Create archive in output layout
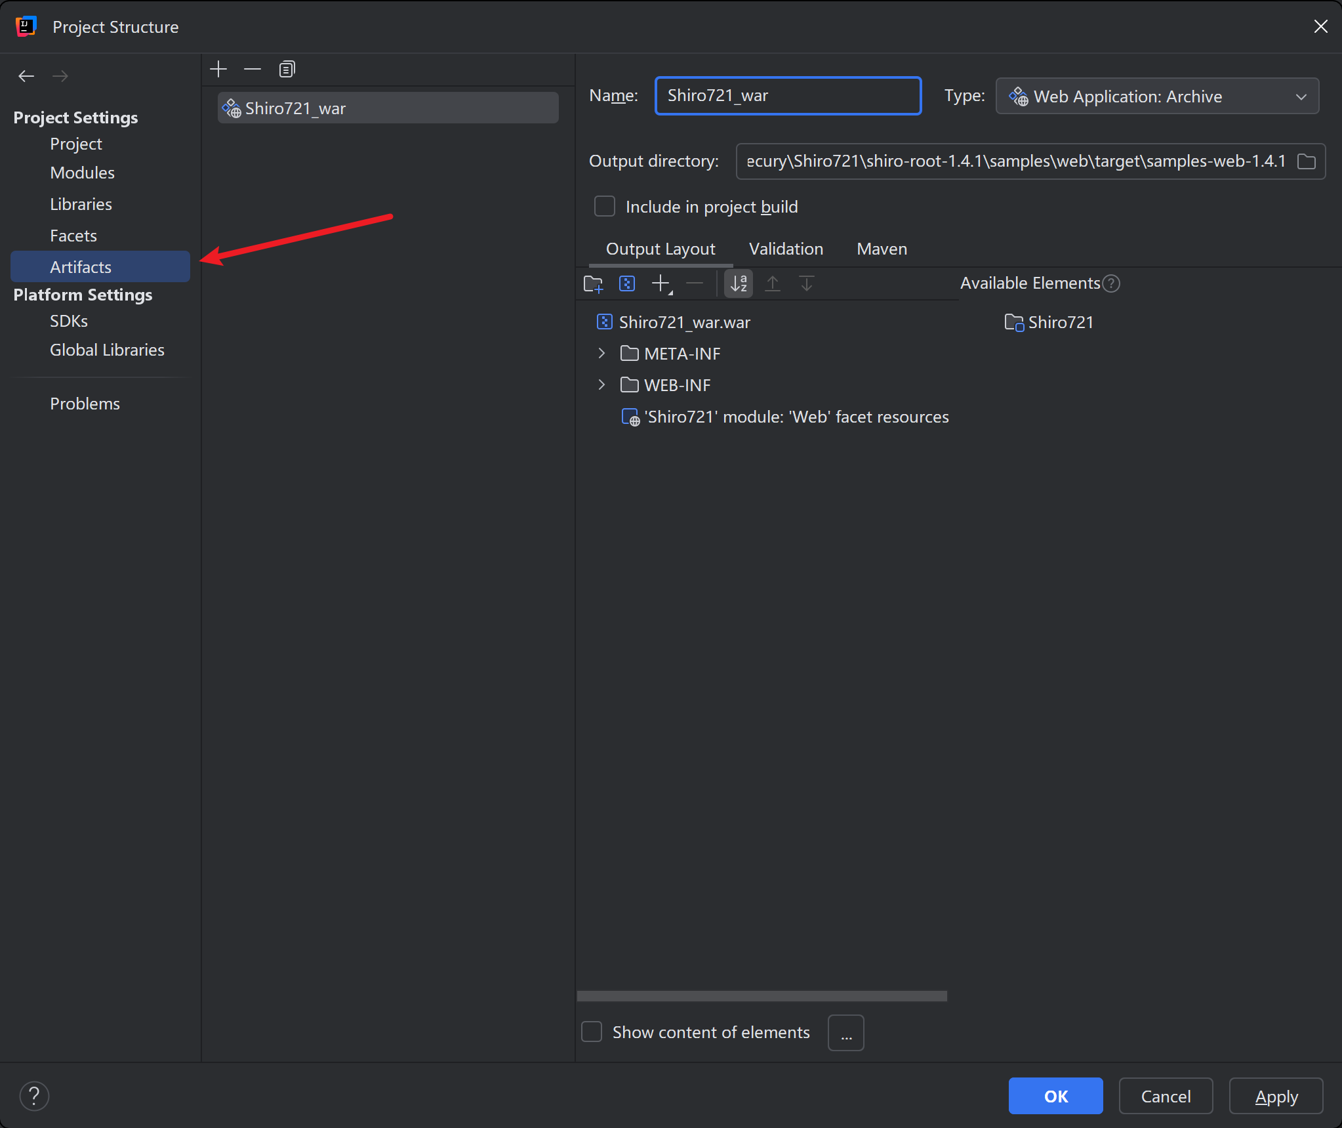 coord(627,283)
